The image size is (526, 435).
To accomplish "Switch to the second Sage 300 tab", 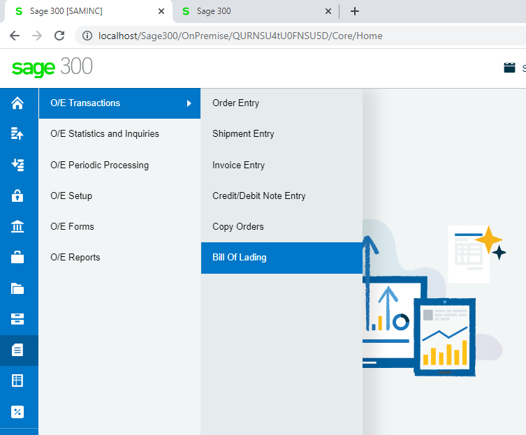I will (x=255, y=11).
